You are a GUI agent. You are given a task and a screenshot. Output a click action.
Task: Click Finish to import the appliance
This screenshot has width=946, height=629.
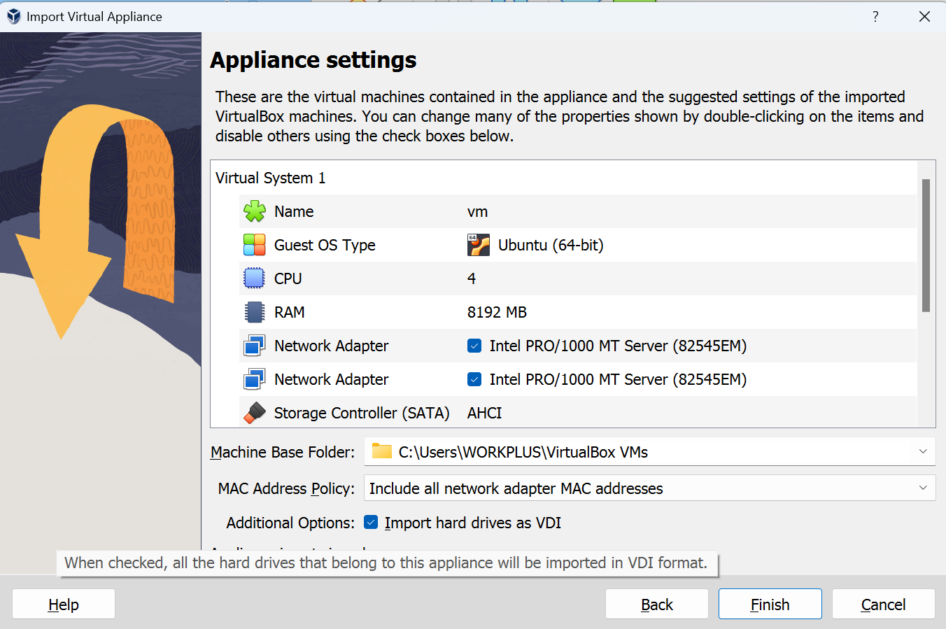770,604
